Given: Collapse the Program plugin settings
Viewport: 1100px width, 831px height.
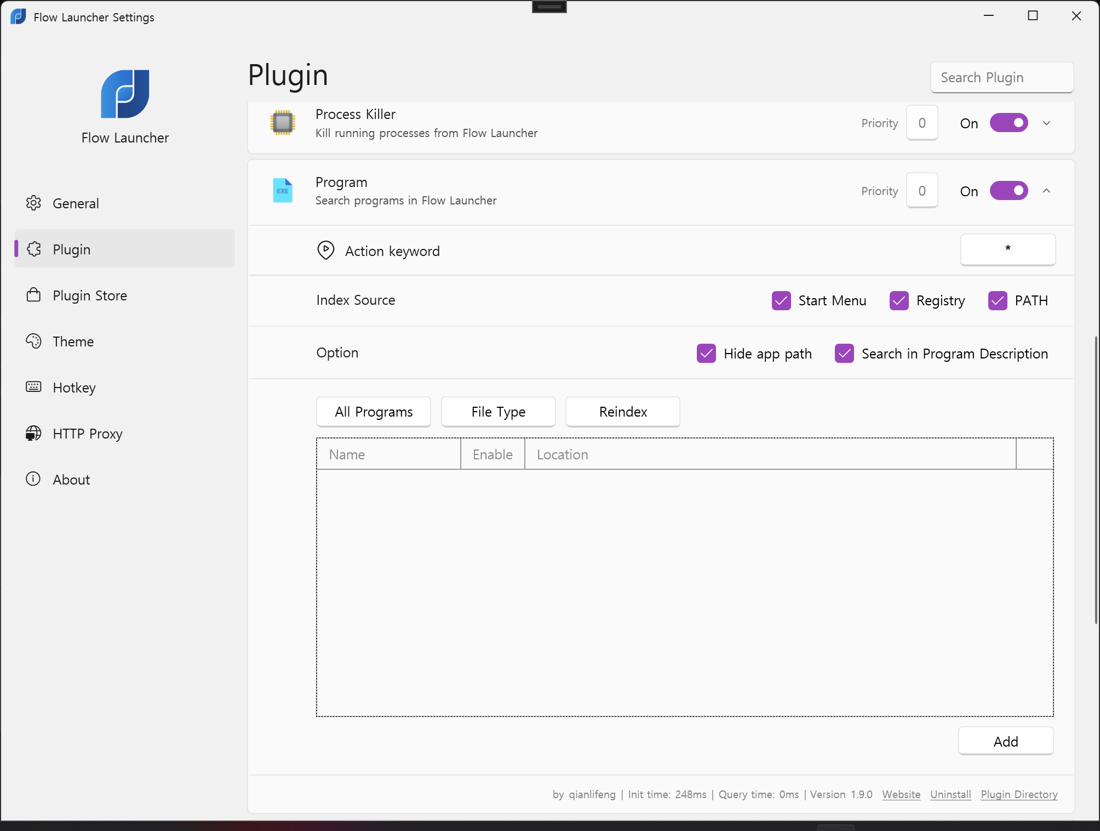Looking at the screenshot, I should tap(1046, 191).
